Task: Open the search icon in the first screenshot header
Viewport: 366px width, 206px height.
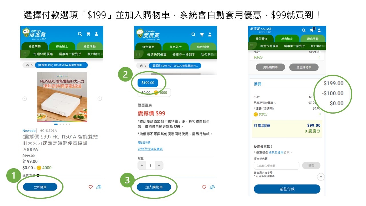Action: point(80,34)
